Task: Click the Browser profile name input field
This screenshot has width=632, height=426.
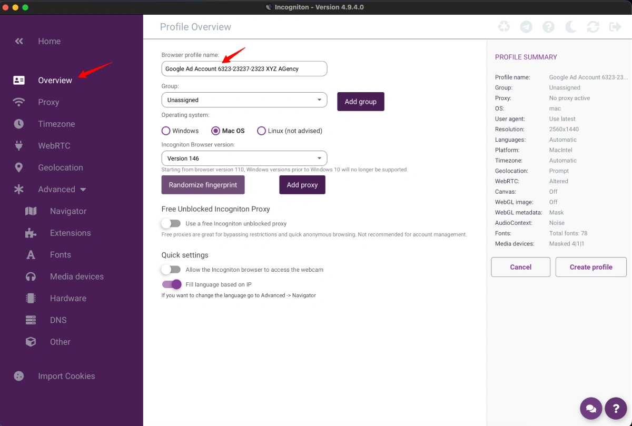Action: click(x=244, y=69)
